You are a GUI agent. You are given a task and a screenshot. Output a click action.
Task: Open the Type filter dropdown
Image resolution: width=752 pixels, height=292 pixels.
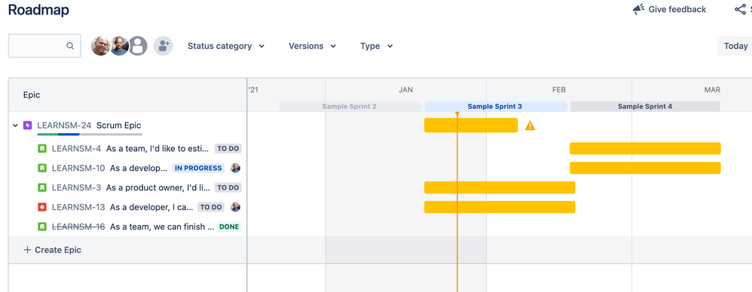(x=377, y=46)
